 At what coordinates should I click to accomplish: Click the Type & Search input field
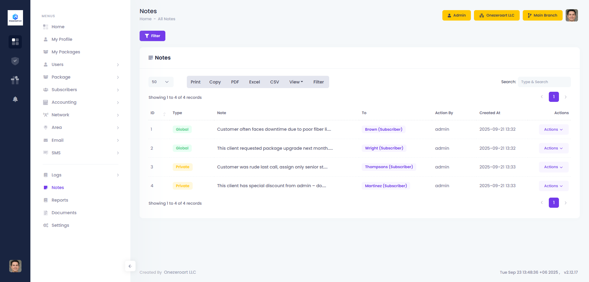point(544,82)
